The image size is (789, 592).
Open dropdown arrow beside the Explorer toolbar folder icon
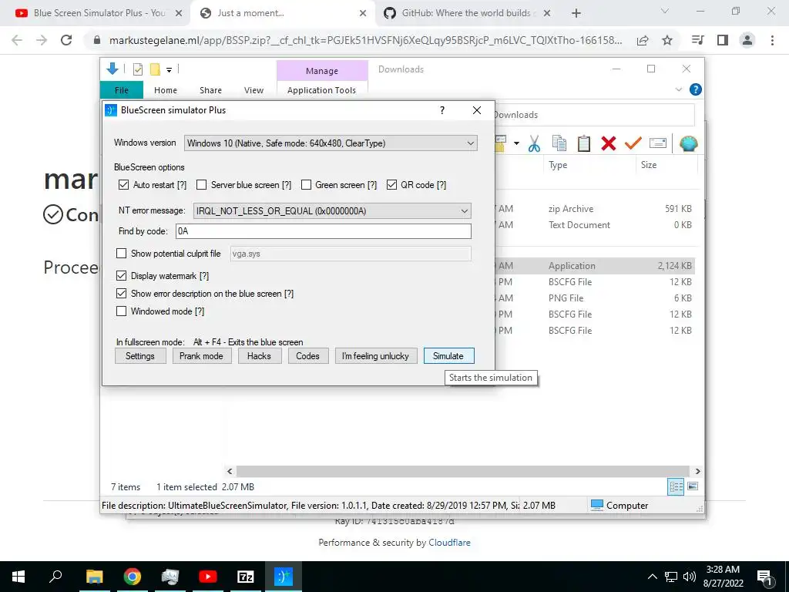(x=516, y=143)
